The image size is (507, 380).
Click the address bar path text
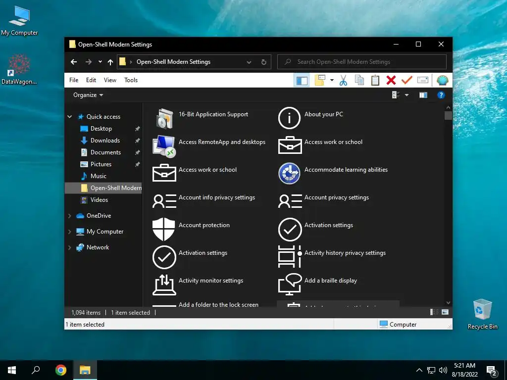173,62
